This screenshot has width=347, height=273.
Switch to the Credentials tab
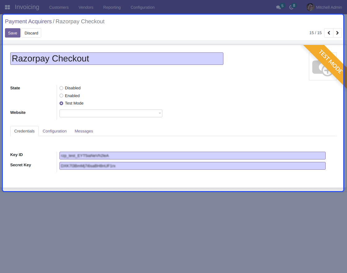24,131
